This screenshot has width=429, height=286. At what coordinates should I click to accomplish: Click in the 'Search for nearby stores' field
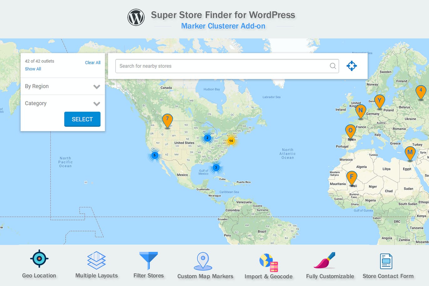point(227,66)
